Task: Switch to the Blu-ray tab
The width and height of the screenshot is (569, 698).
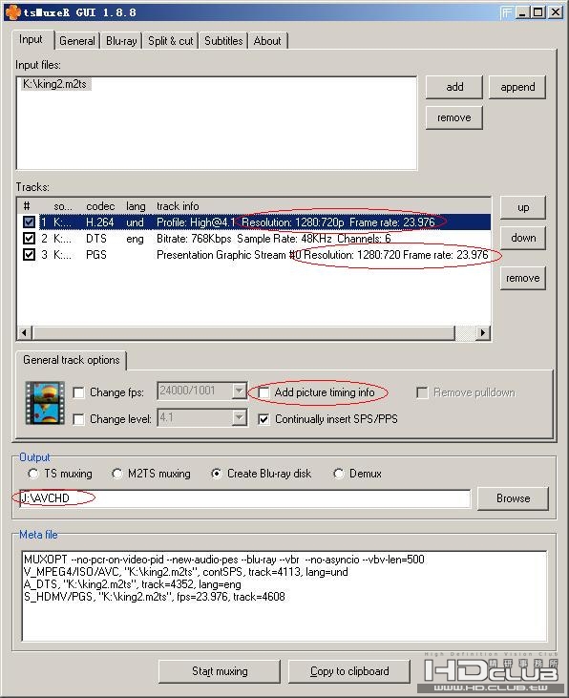Action: point(121,41)
